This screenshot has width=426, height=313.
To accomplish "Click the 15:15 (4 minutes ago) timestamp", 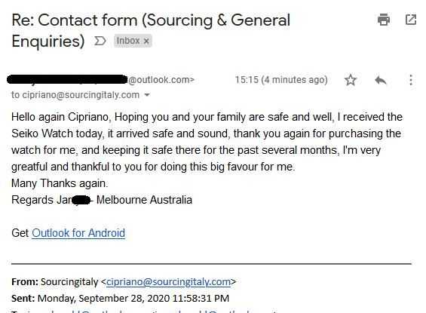I will point(281,80).
